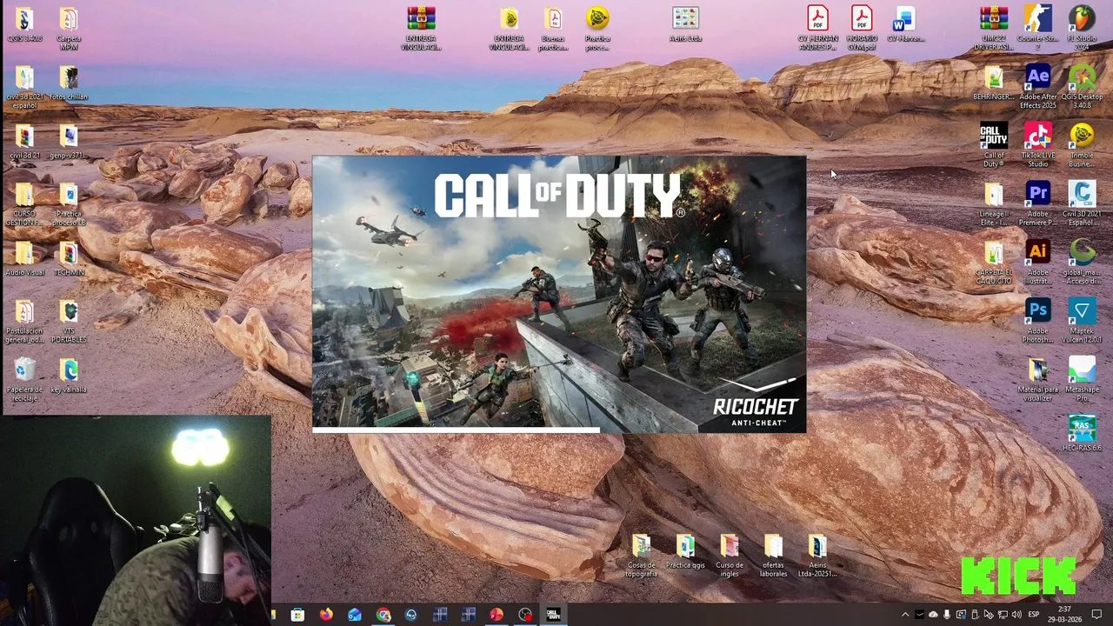Click the microphone tray icon
The width and height of the screenshot is (1113, 626).
[947, 615]
